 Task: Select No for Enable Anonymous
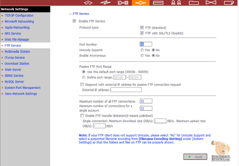click(153, 56)
